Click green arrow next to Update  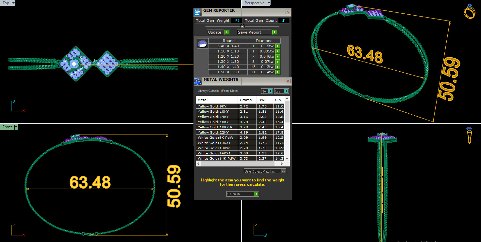(x=227, y=32)
